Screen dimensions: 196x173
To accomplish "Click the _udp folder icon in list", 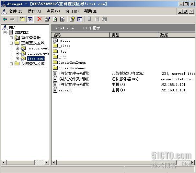I will (x=55, y=57).
